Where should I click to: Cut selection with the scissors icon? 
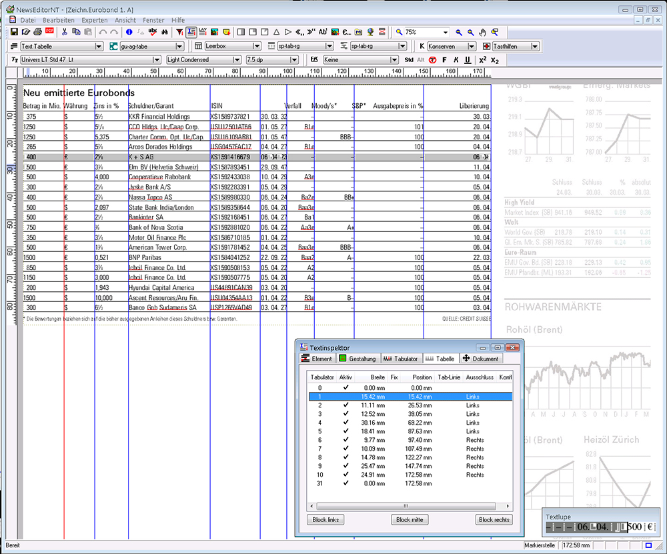(65, 32)
